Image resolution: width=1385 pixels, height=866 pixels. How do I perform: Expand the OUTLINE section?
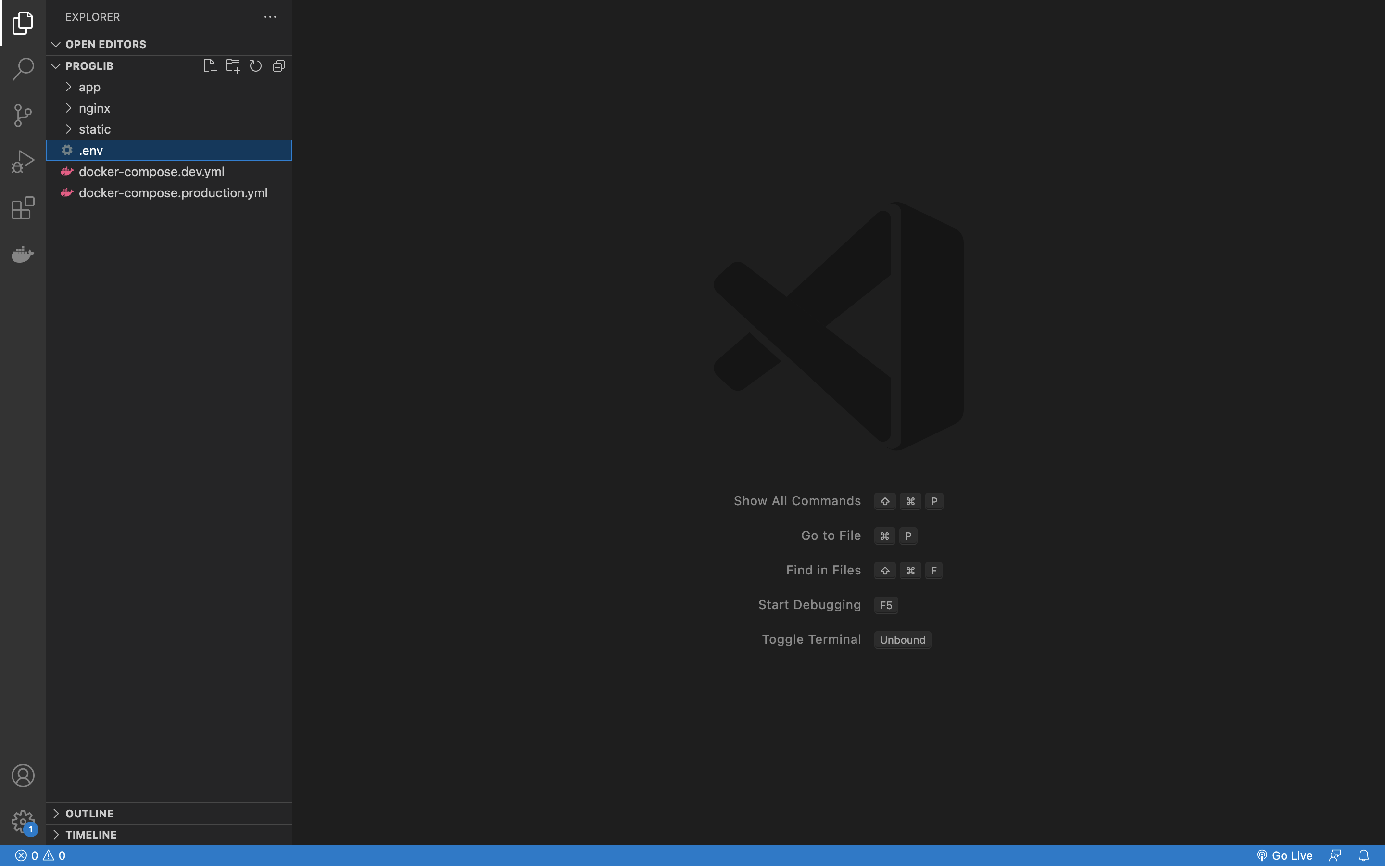click(169, 813)
